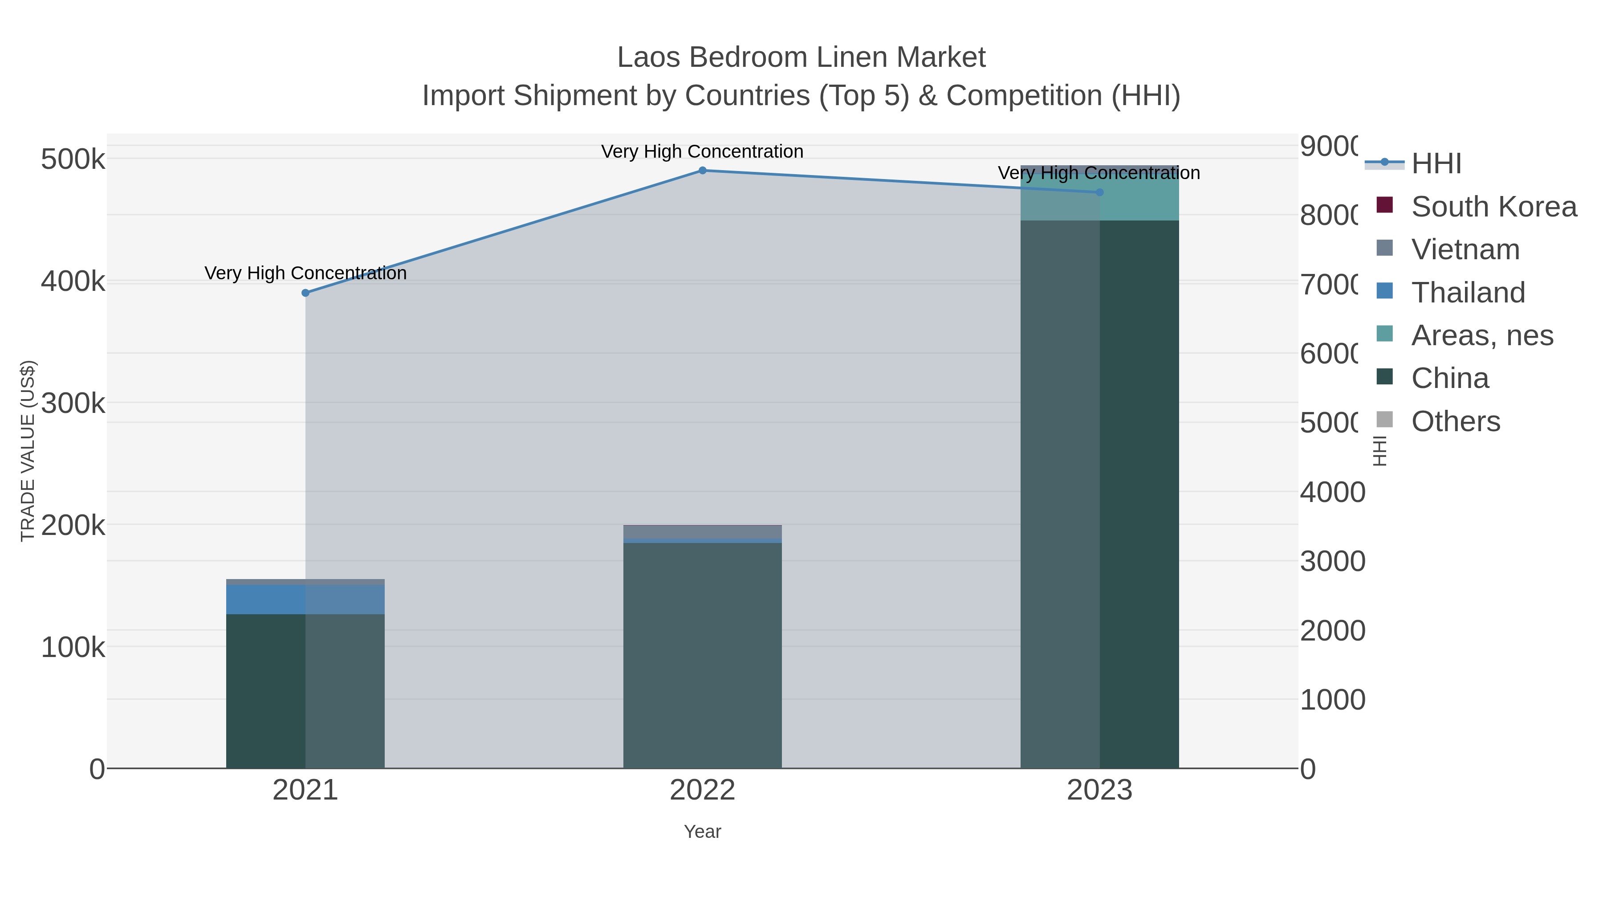Click Vietnam gray-blue color swatch
The width and height of the screenshot is (1603, 902).
pyautogui.click(x=1384, y=248)
